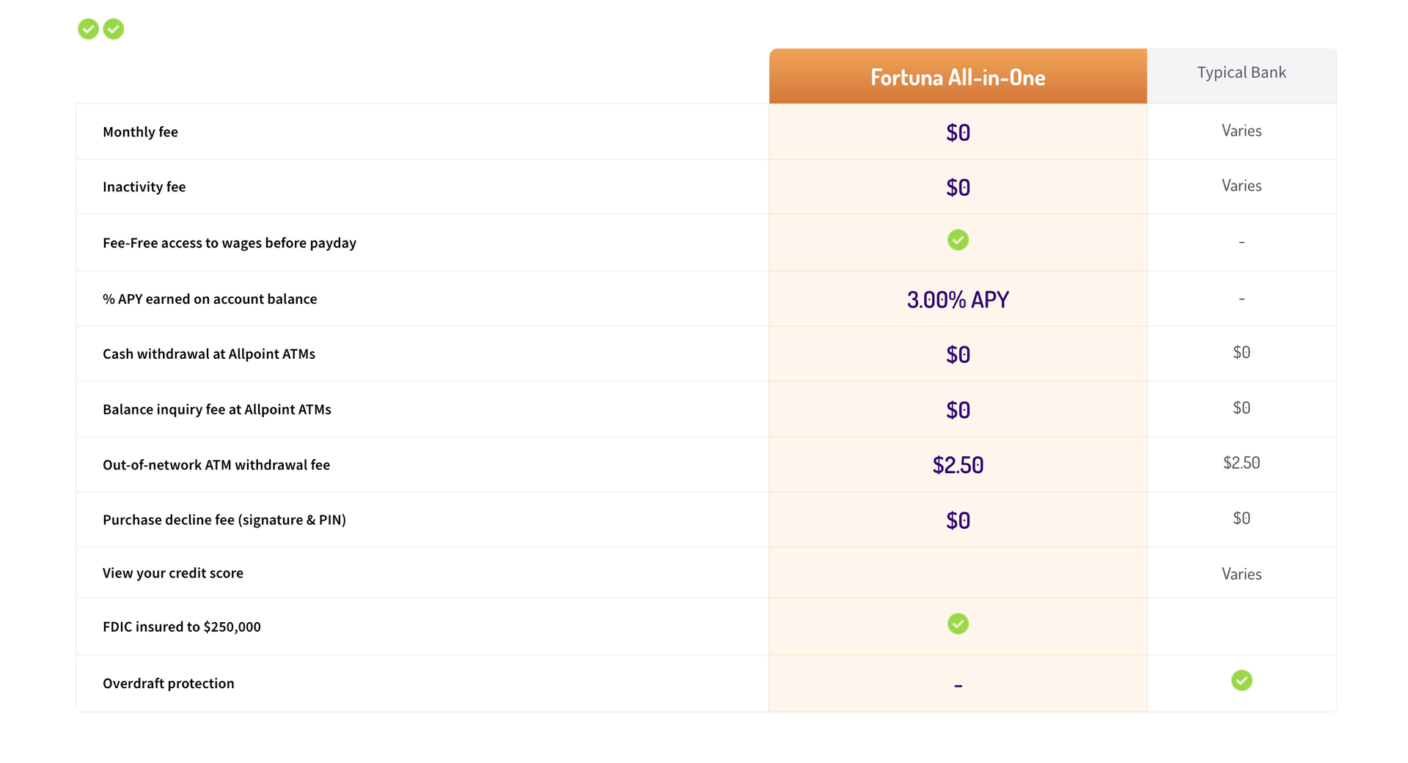Click the Monthly fee row label
1408x763 pixels.
(140, 132)
